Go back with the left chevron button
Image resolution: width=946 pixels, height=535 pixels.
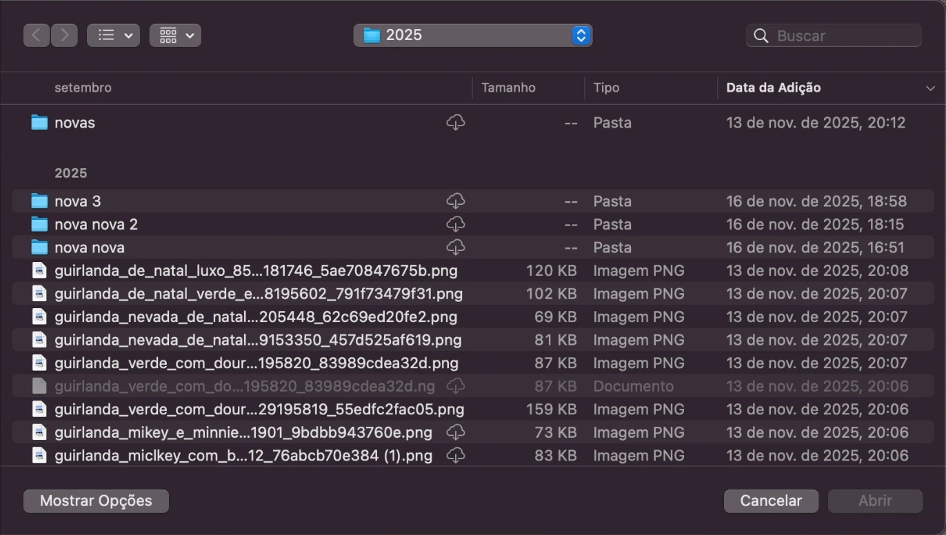(x=37, y=35)
